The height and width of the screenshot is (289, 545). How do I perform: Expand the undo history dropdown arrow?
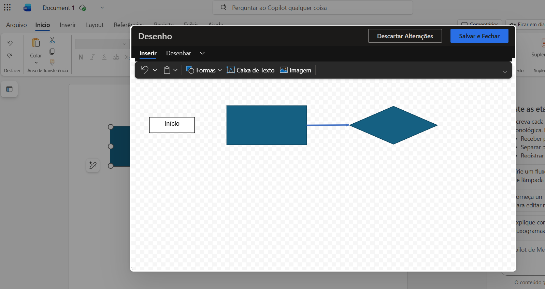(155, 70)
